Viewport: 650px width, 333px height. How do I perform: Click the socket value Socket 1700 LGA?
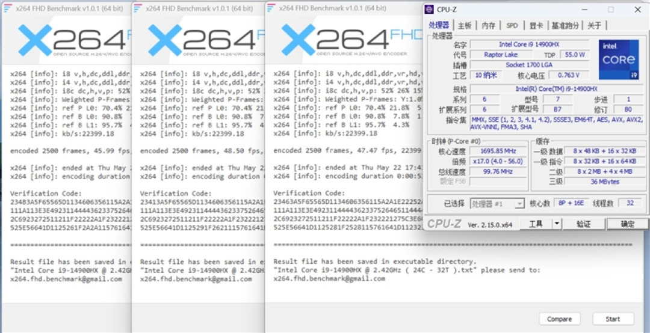(x=529, y=65)
